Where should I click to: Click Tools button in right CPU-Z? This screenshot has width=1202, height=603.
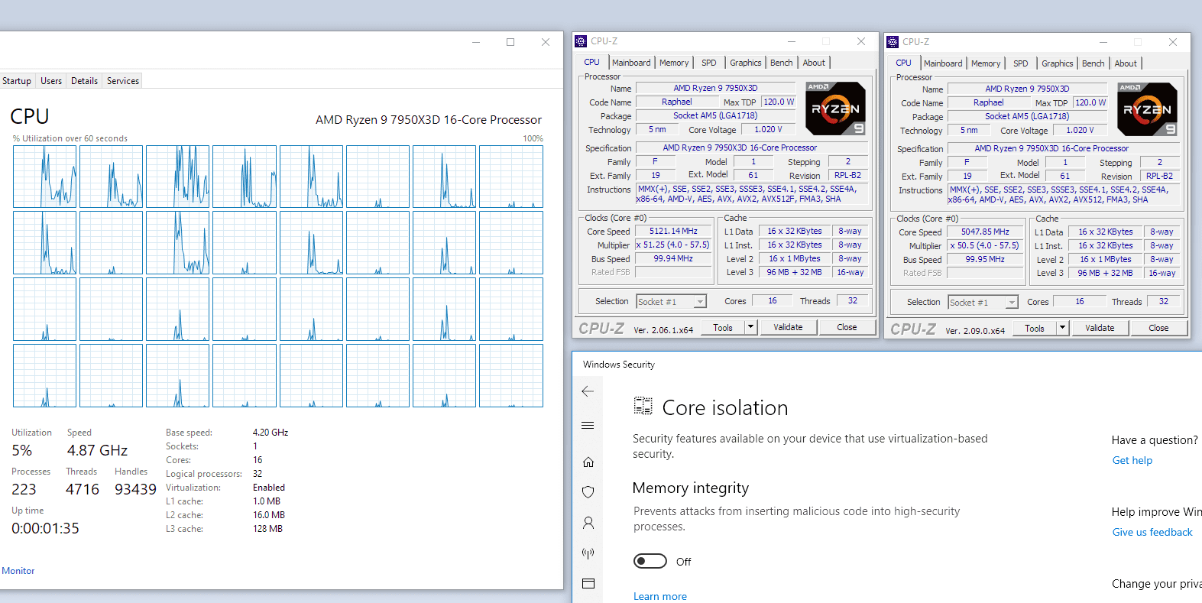point(1035,328)
